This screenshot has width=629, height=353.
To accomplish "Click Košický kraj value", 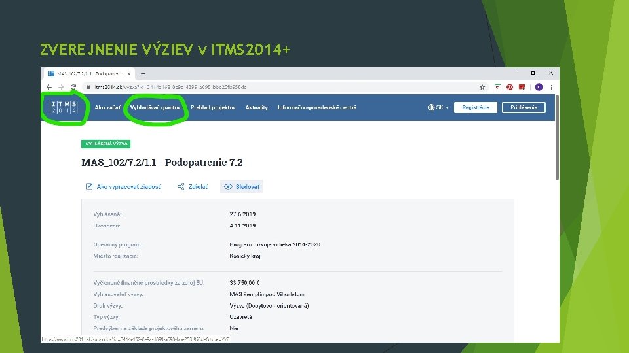I will point(244,256).
